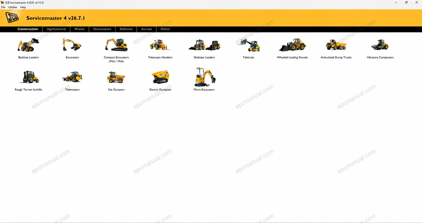Choose the Rough Terrain forklifts icon
The image size is (422, 223).
28,77
